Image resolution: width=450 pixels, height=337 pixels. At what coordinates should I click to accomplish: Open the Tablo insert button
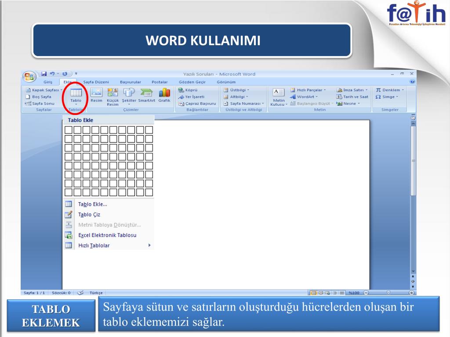coord(76,96)
